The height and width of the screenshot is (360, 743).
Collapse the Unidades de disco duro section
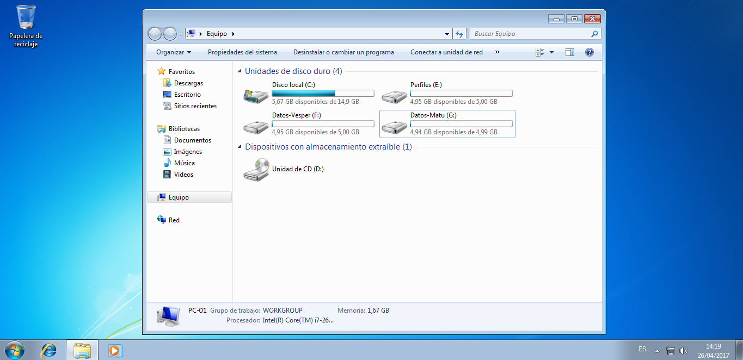[240, 71]
